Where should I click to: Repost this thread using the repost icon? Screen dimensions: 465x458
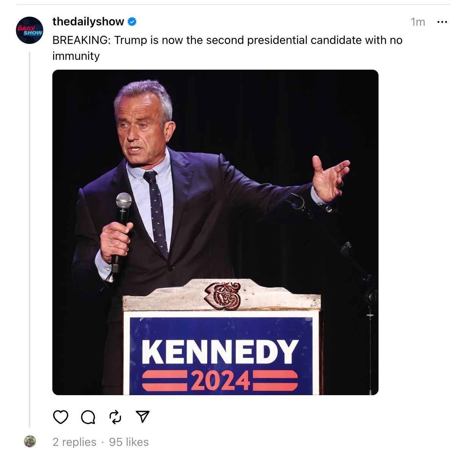115,417
